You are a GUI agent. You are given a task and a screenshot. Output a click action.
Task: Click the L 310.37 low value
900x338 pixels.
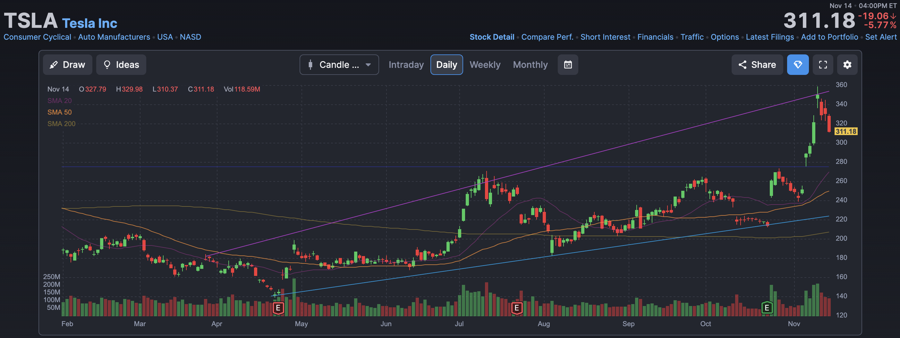(165, 89)
